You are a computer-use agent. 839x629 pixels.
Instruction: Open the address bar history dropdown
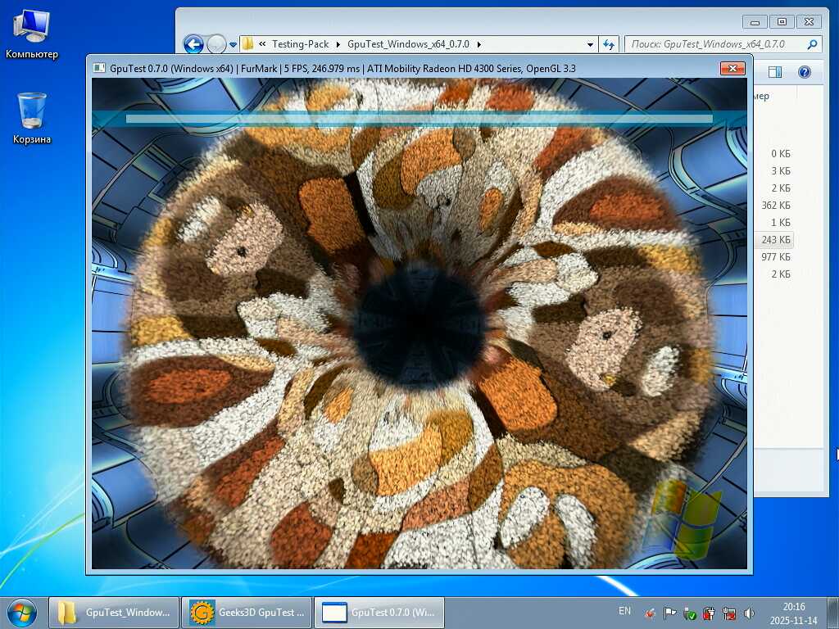point(590,44)
